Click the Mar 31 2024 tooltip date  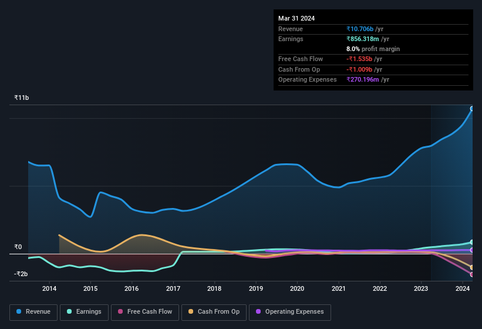click(296, 18)
